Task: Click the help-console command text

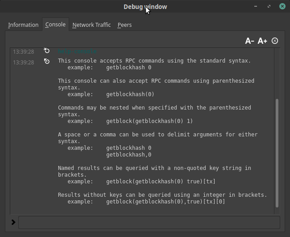Action: [x=77, y=51]
